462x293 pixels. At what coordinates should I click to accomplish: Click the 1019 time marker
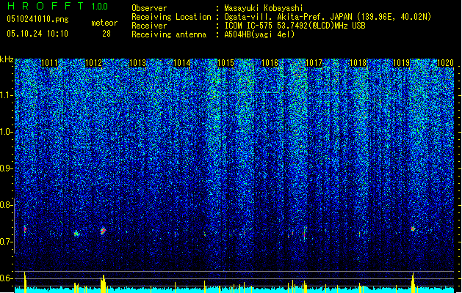[x=402, y=63]
